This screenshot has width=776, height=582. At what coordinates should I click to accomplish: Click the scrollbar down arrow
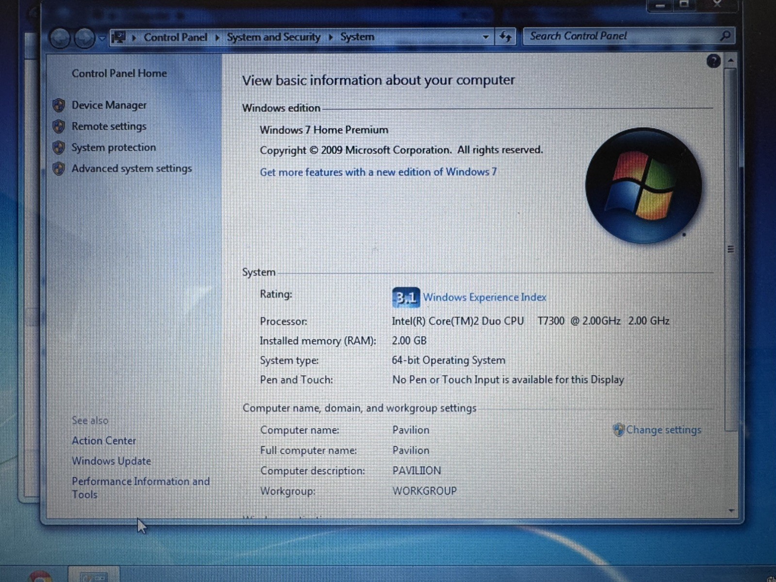[x=731, y=511]
